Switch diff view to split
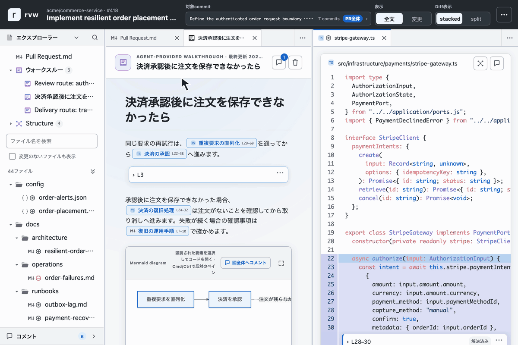Viewport: 518px width, 345px height. (476, 19)
